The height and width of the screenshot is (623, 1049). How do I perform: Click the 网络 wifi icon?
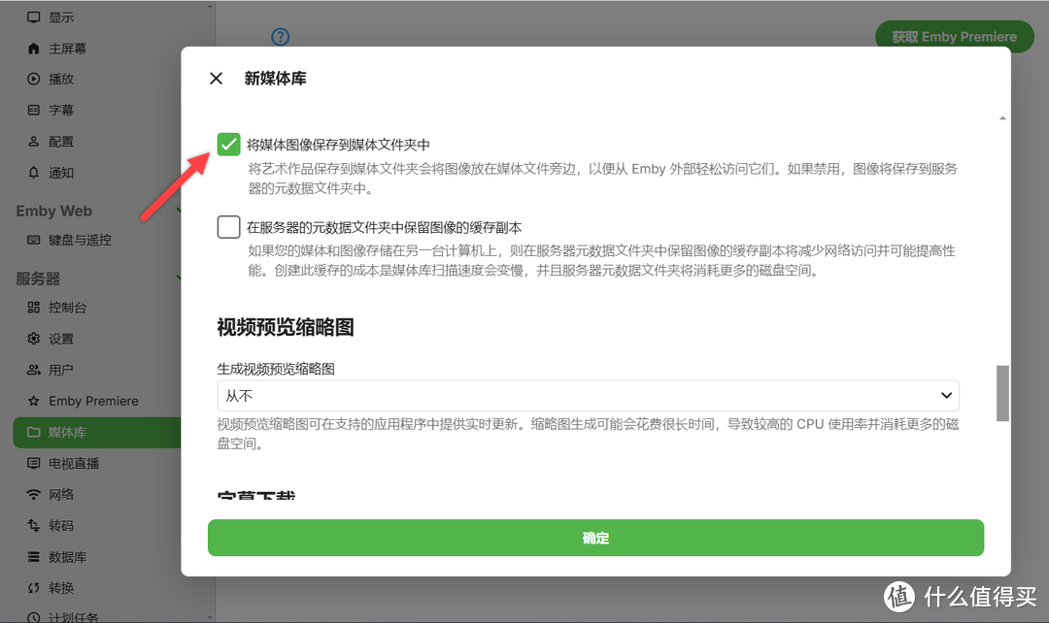tap(33, 495)
